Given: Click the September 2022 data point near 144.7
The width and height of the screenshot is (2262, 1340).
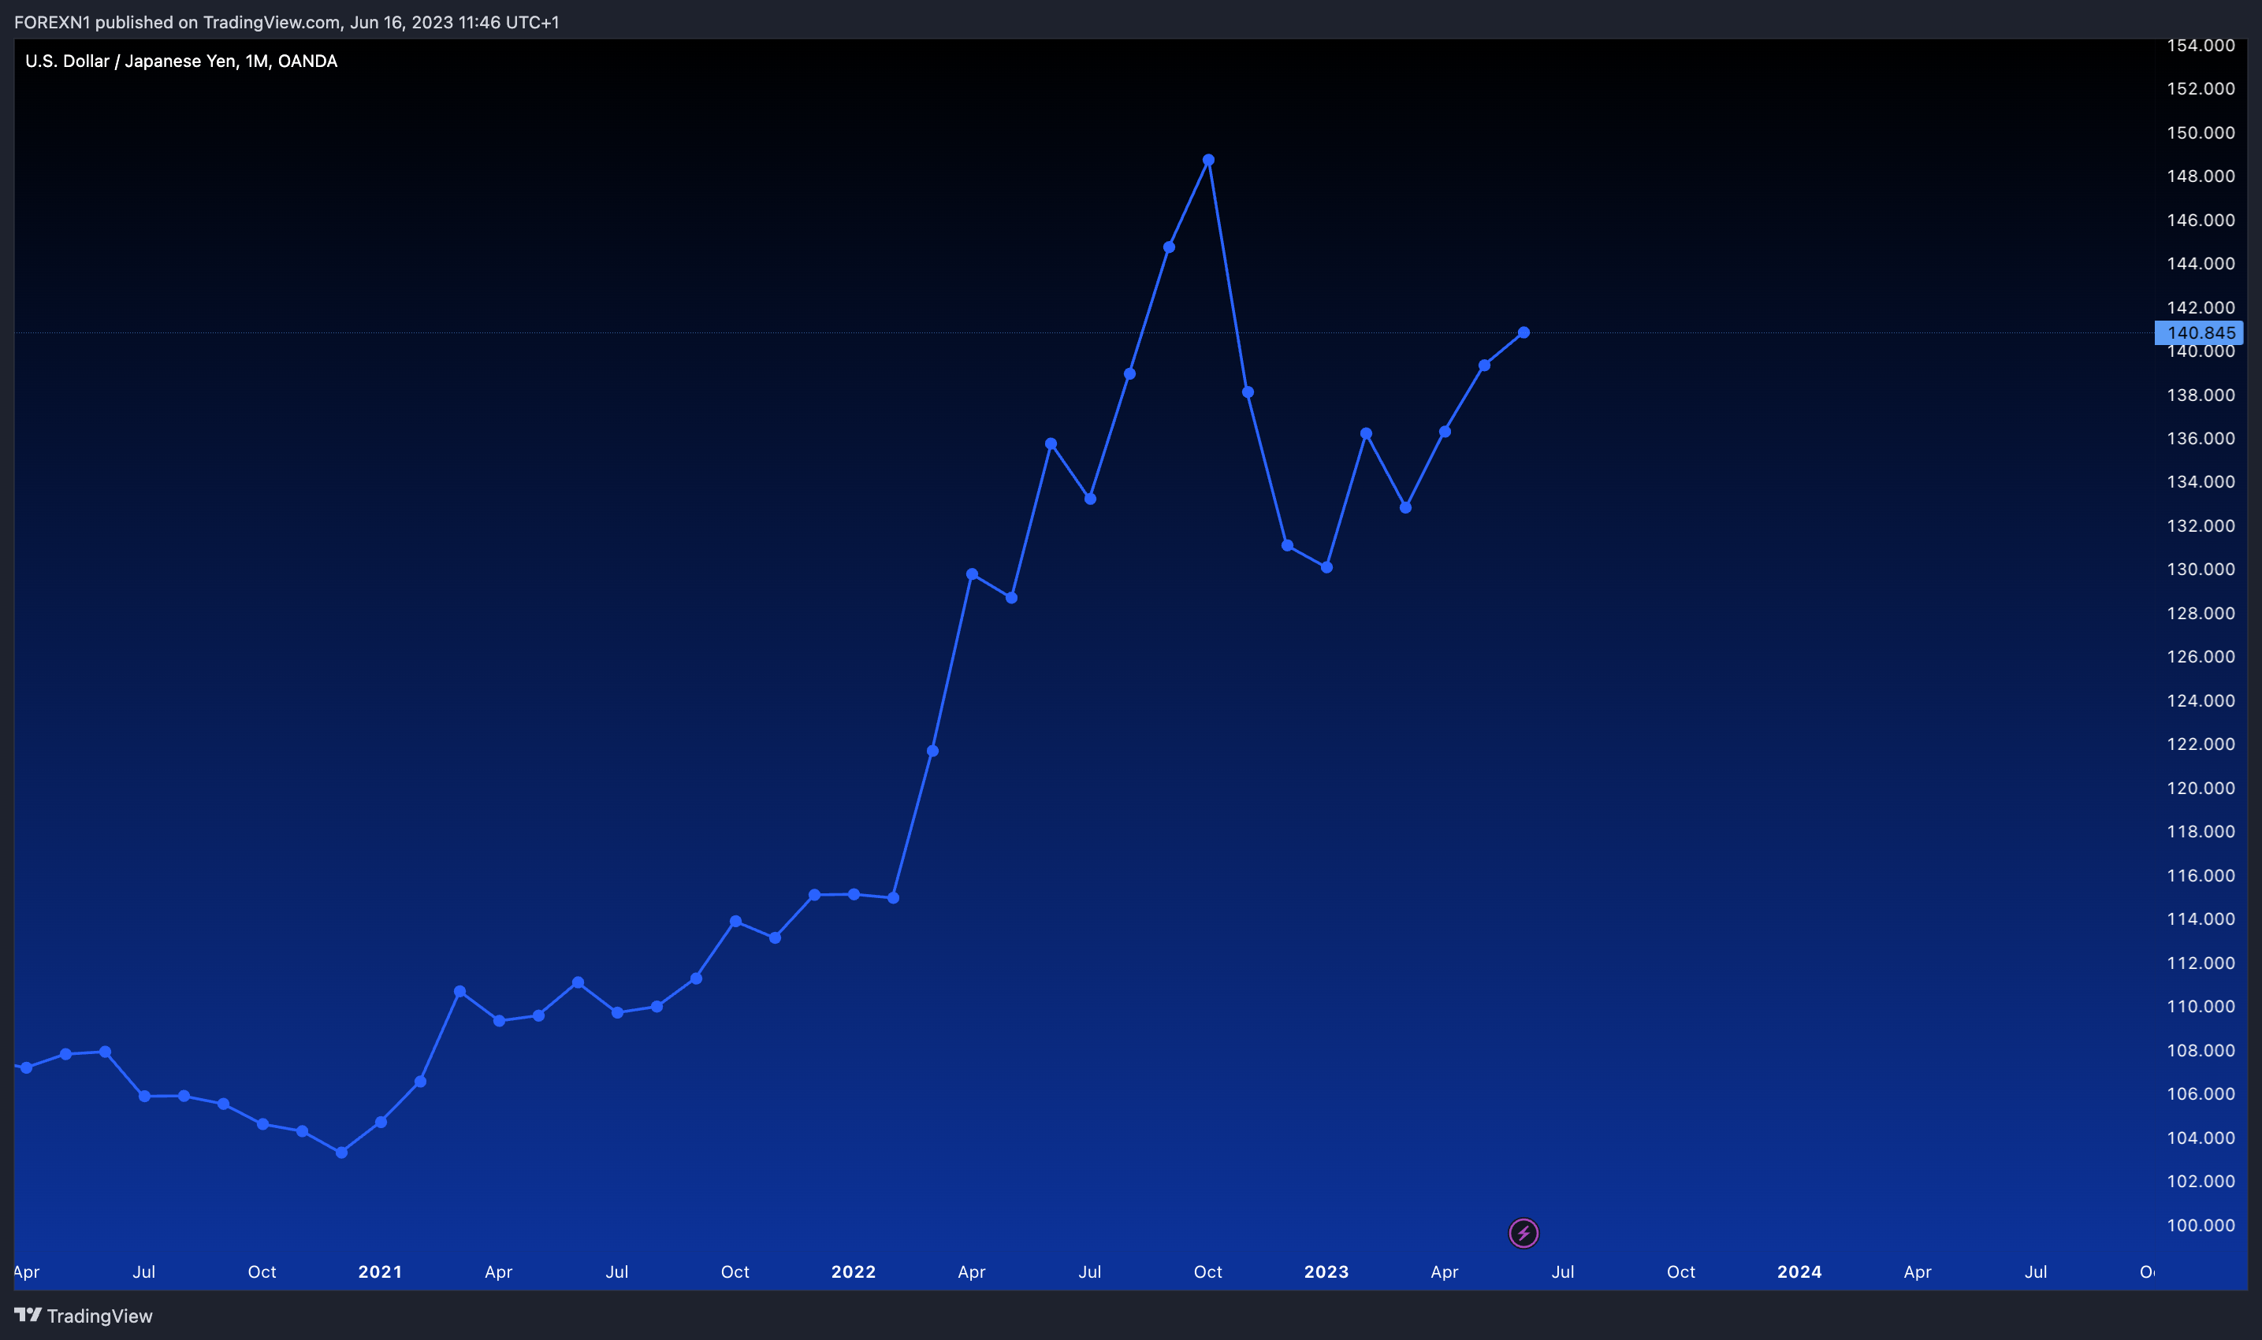Looking at the screenshot, I should [x=1169, y=247].
